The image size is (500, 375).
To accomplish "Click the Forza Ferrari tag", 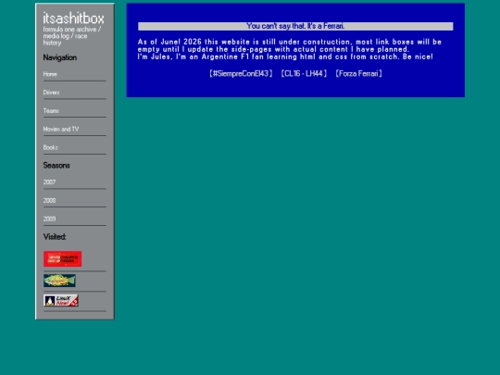I will click(358, 74).
